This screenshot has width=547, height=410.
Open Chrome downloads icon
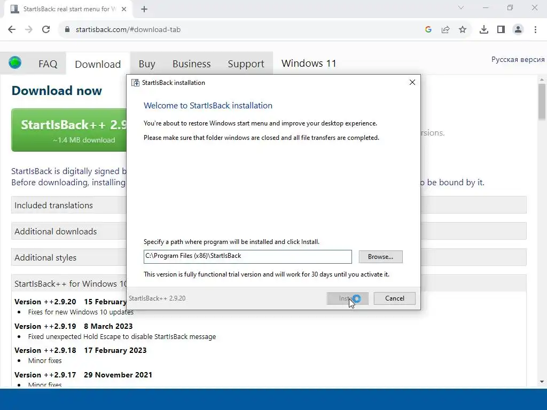coord(484,30)
